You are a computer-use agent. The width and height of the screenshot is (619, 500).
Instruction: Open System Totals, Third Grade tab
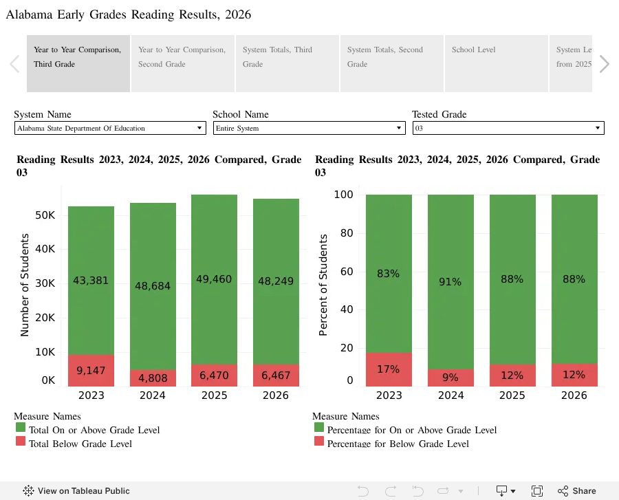tap(287, 63)
